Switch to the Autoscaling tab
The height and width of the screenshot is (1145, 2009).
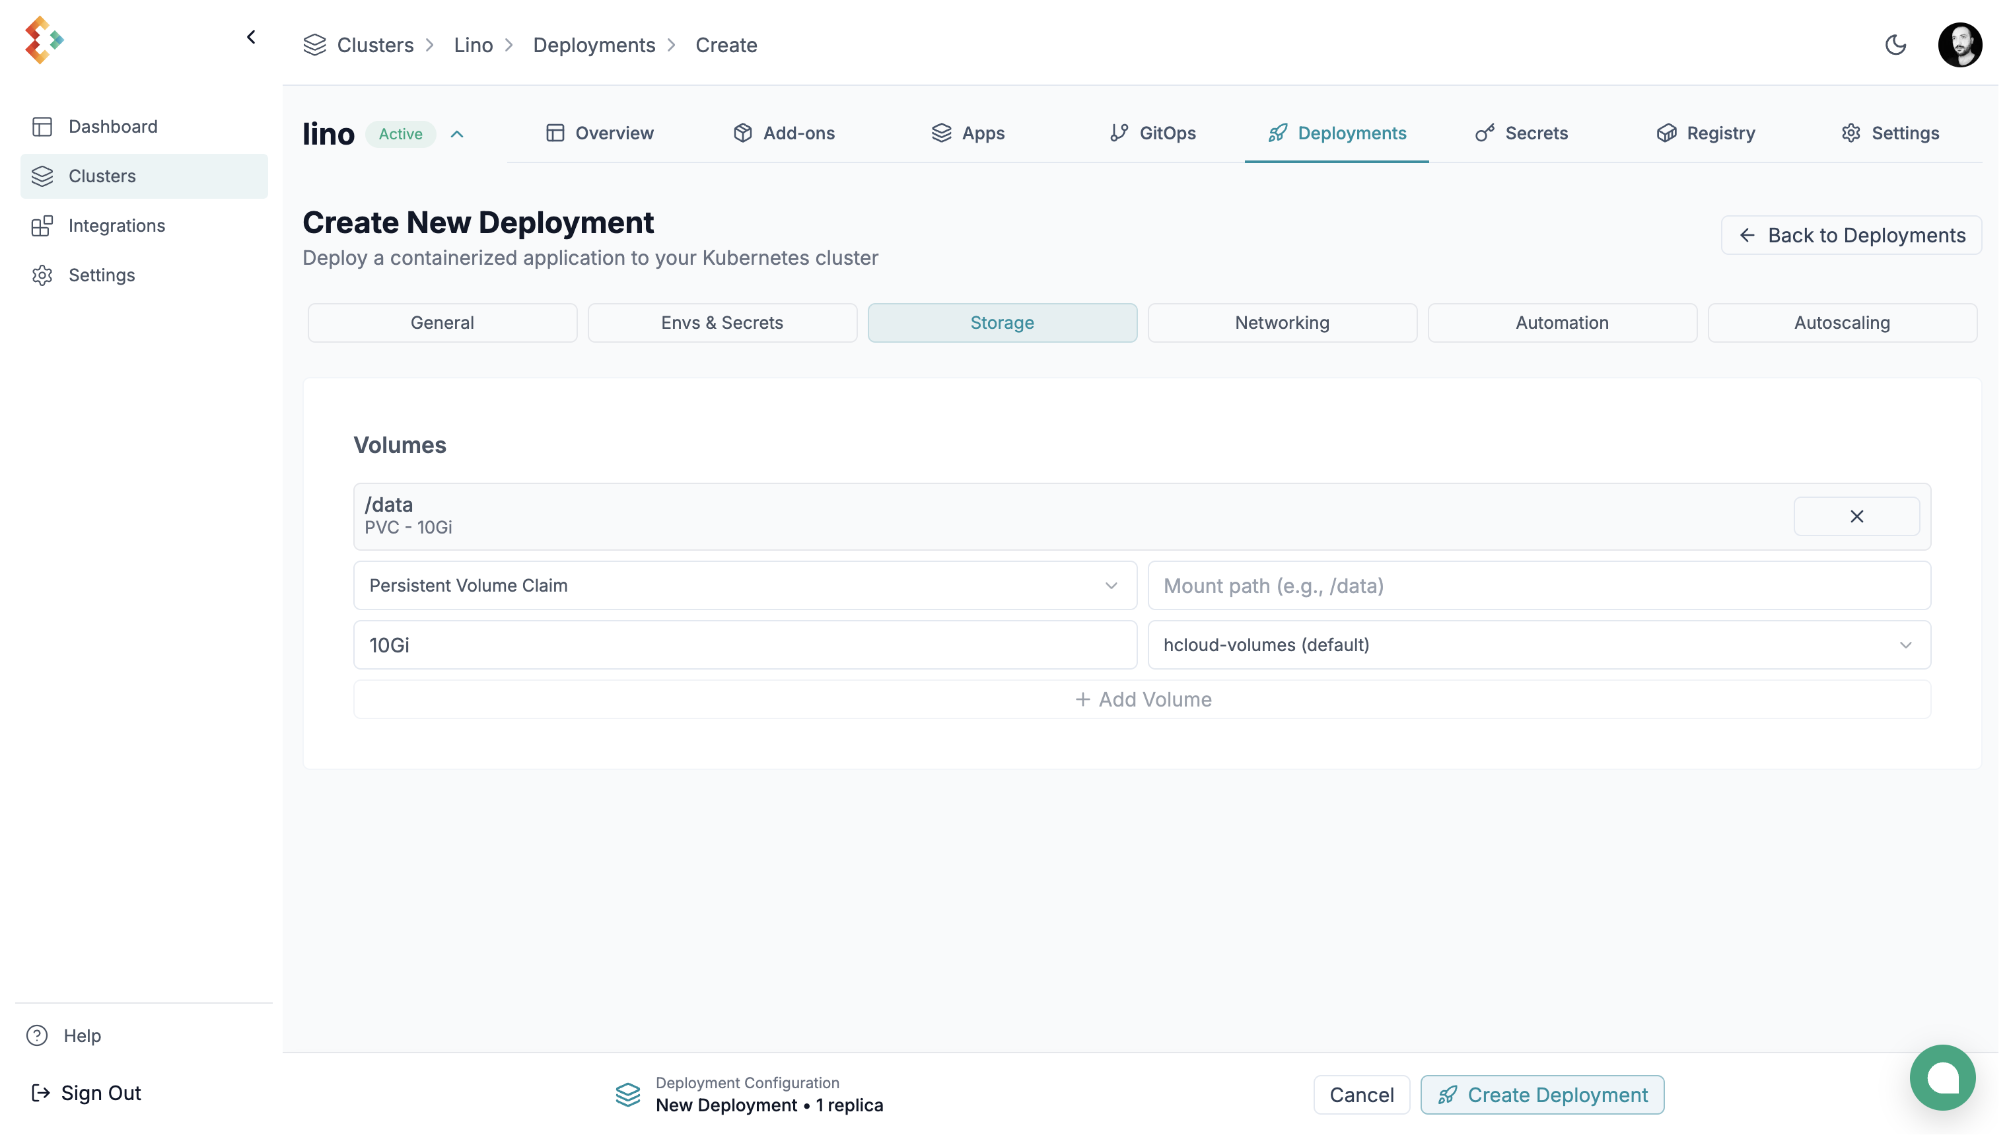(1841, 323)
